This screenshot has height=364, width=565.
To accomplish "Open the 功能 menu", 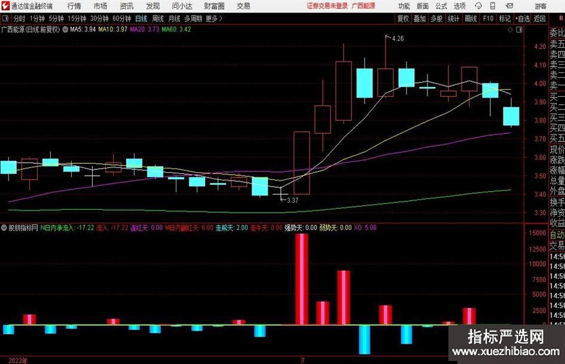I will click(404, 6).
